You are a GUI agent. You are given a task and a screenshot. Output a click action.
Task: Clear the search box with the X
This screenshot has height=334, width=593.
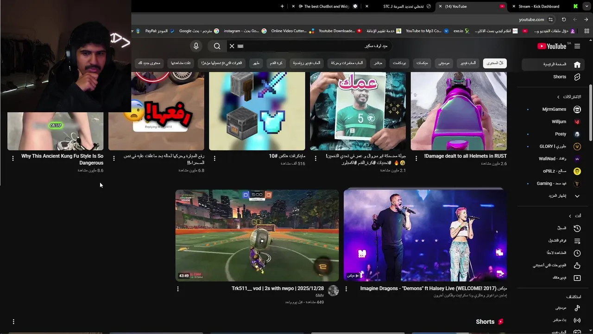click(x=232, y=46)
